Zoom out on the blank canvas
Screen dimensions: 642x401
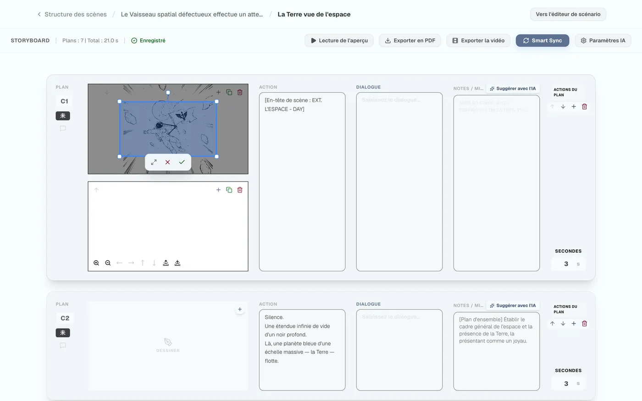pyautogui.click(x=108, y=263)
